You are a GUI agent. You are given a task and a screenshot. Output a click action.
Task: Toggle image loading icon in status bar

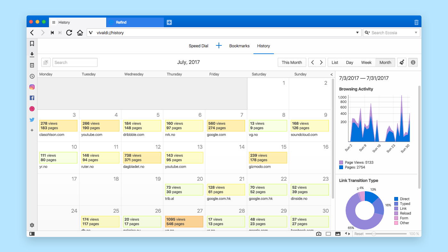(x=338, y=234)
